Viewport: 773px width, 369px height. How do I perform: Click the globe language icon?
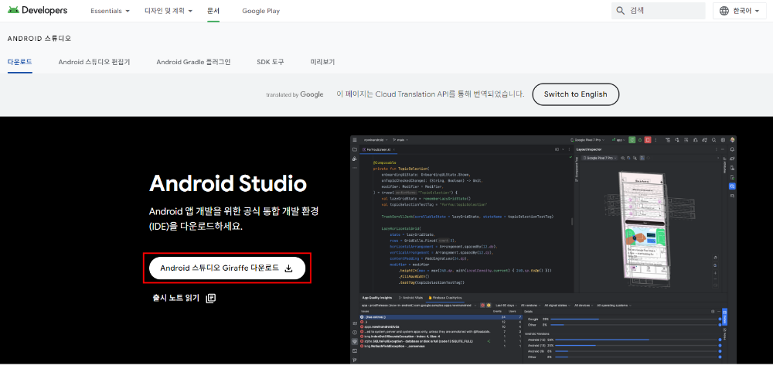coord(724,11)
